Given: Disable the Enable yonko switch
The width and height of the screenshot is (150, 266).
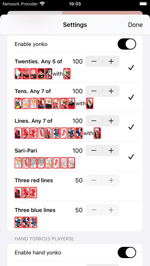Looking at the screenshot, I should [127, 44].
